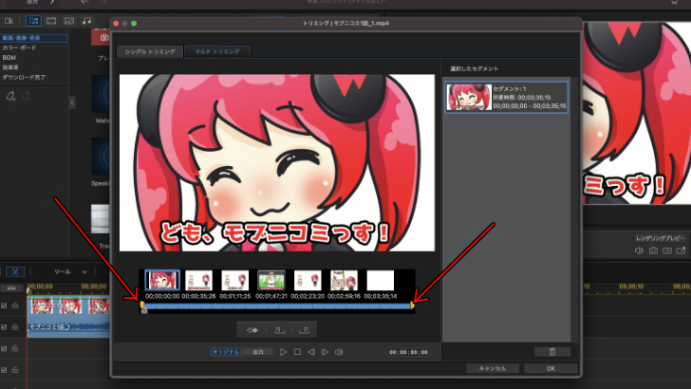The image size is (691, 389).
Task: Delete the selected segment with trash icon
Action: pyautogui.click(x=552, y=352)
